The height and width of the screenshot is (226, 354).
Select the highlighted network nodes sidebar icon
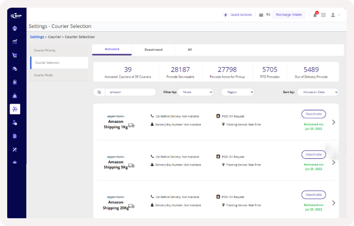click(15, 109)
